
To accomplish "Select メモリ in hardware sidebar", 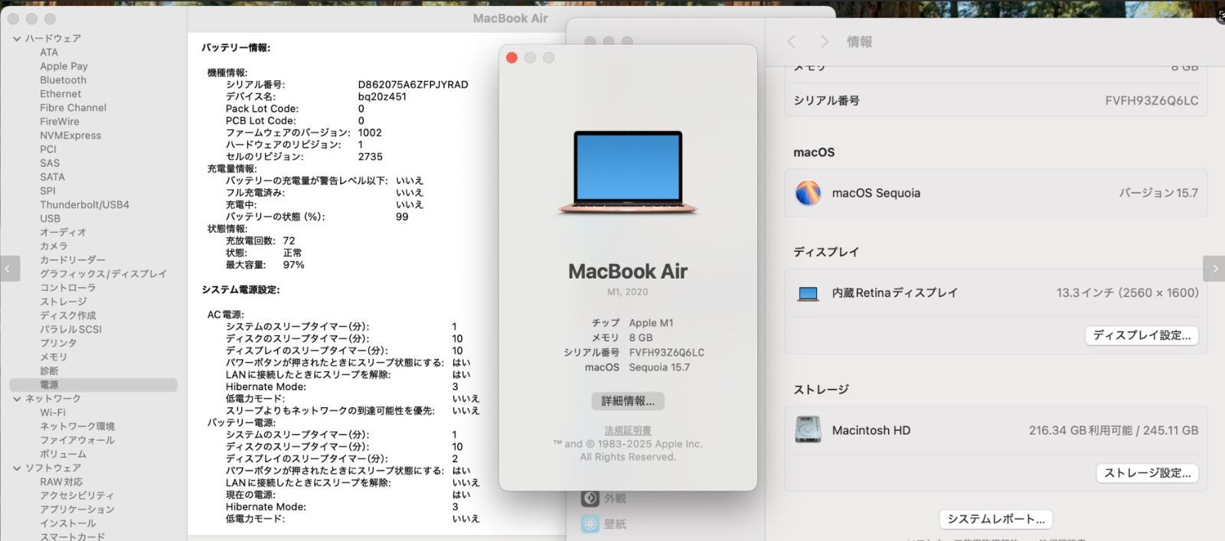I will 54,357.
